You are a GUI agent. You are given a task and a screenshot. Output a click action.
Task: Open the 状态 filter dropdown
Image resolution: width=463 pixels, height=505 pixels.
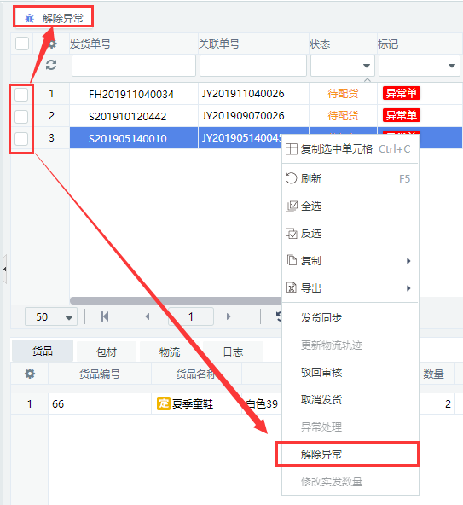pyautogui.click(x=343, y=66)
